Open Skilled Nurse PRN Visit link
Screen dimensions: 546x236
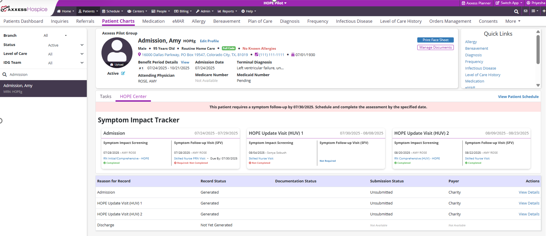click(190, 158)
